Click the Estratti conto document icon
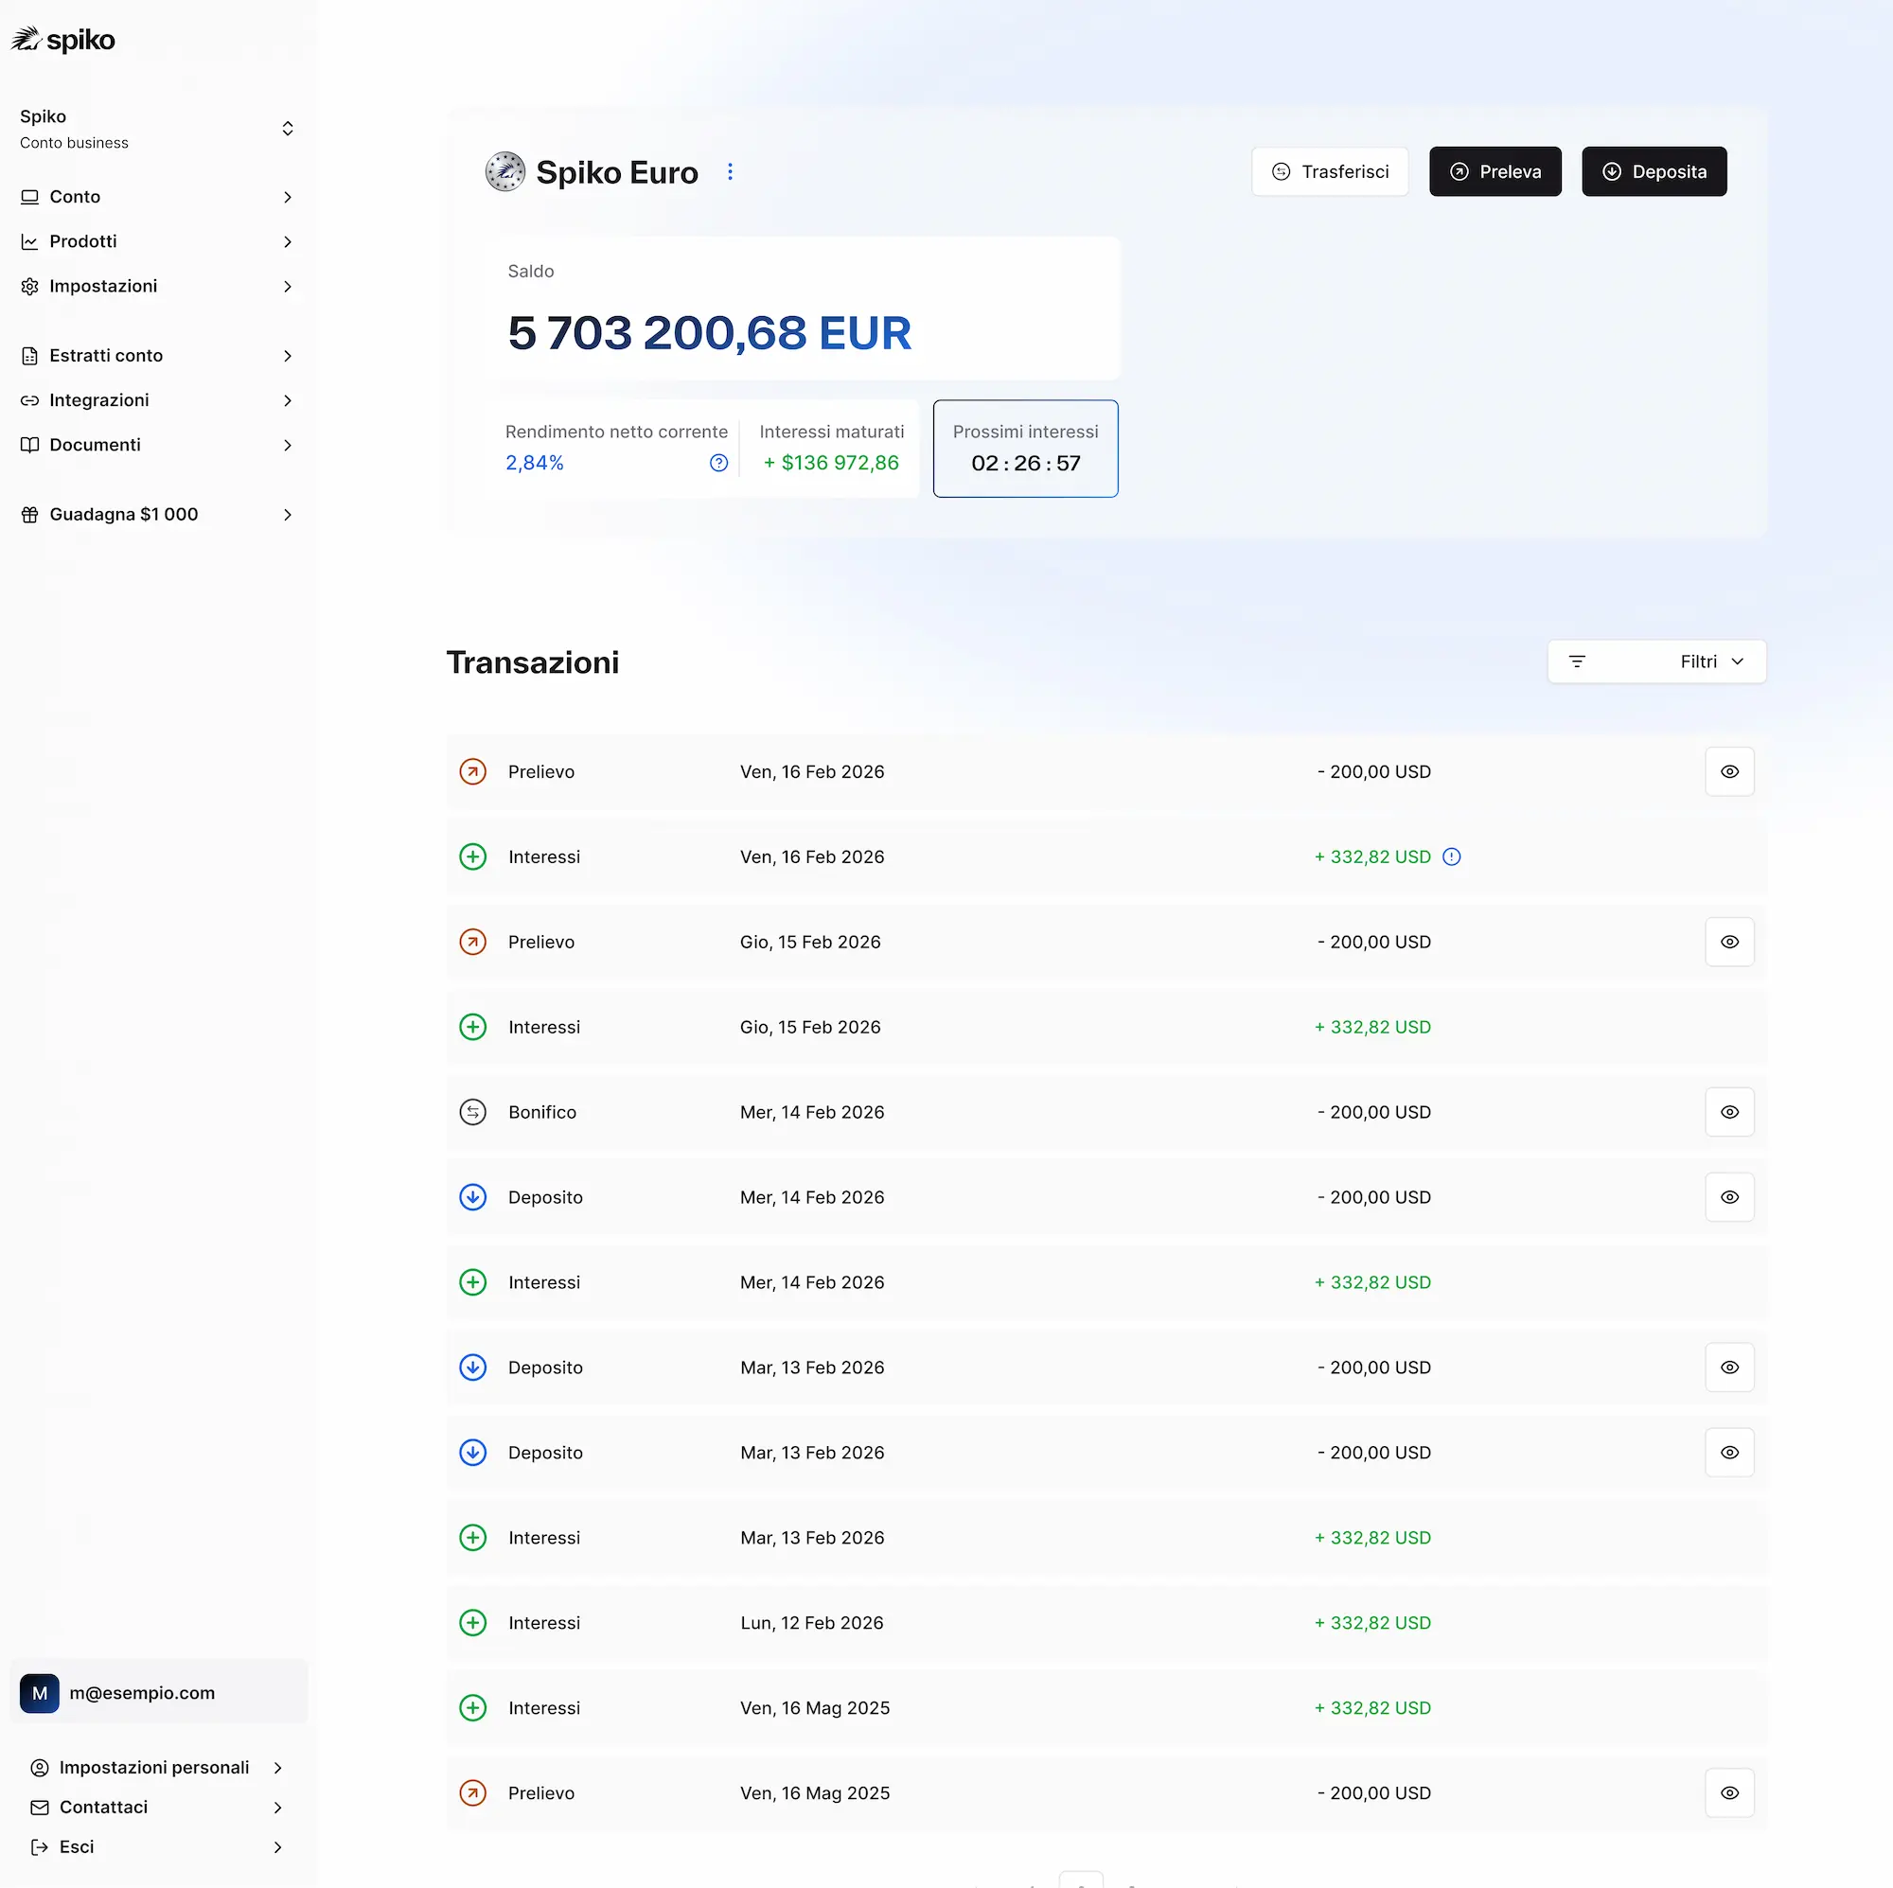The image size is (1893, 1888). [30, 356]
